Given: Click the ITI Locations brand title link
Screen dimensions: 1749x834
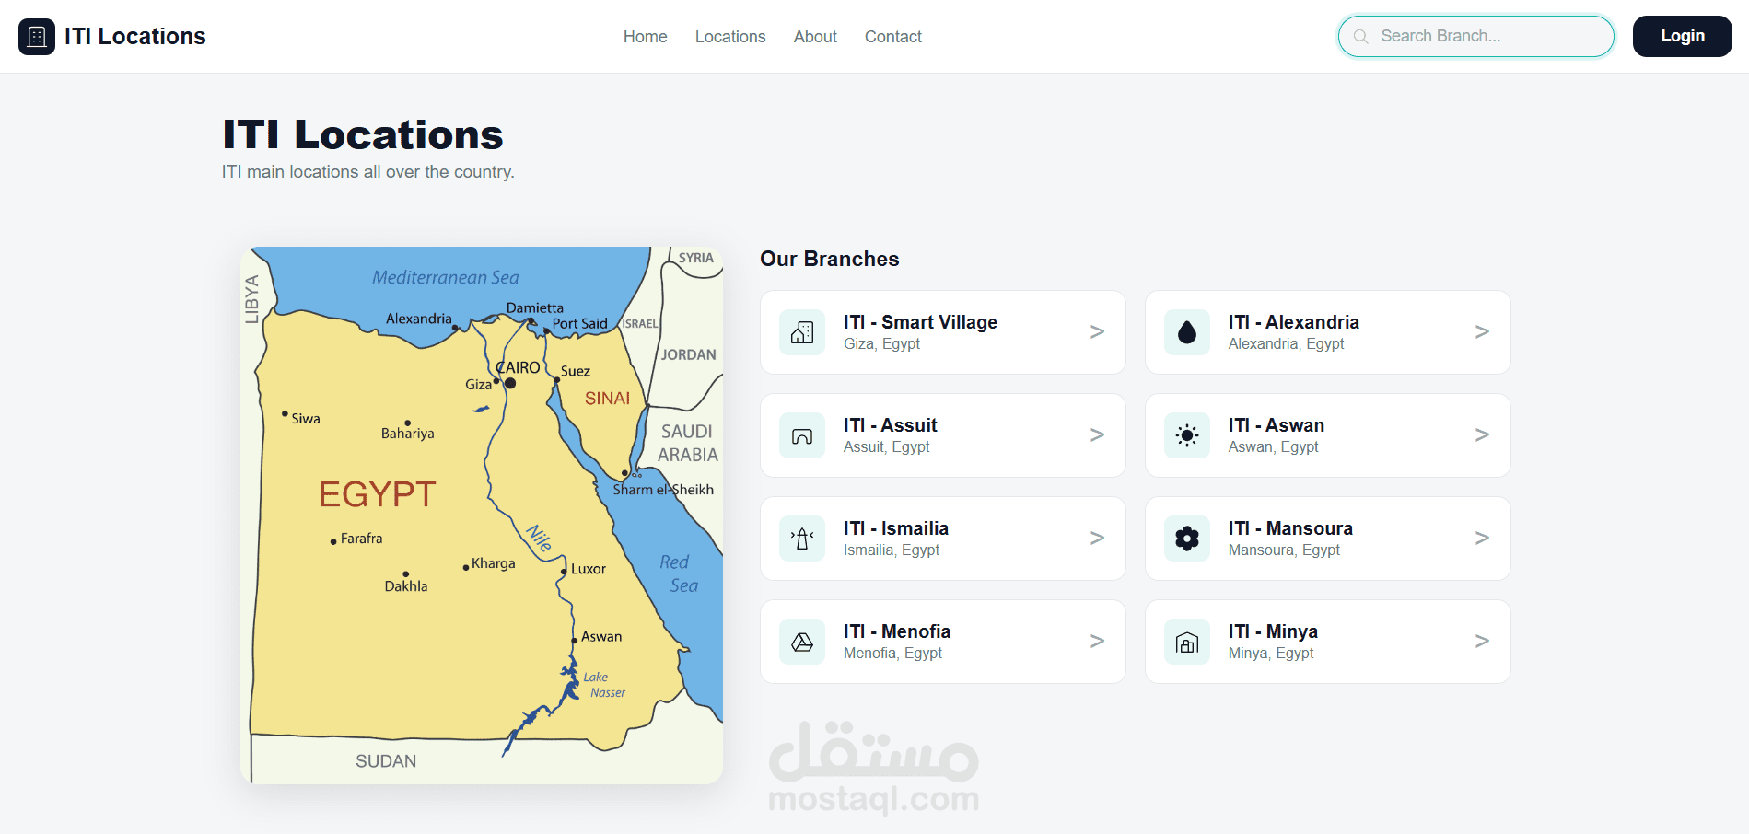Looking at the screenshot, I should [135, 37].
